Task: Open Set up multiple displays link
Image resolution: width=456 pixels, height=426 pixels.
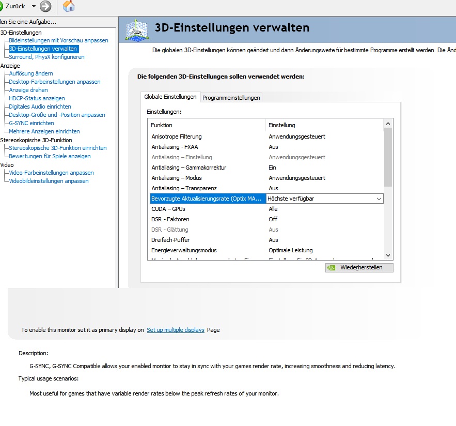Action: click(x=176, y=330)
